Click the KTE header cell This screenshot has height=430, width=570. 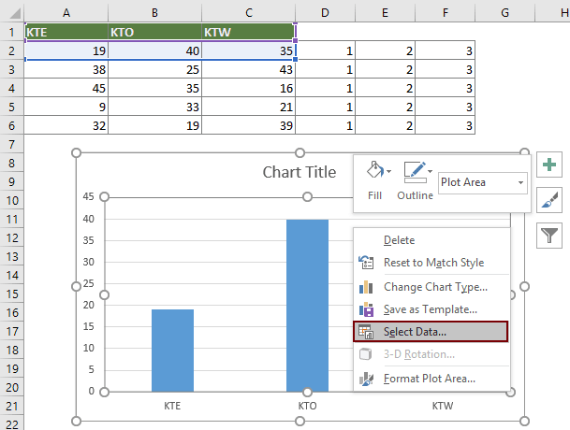66,32
